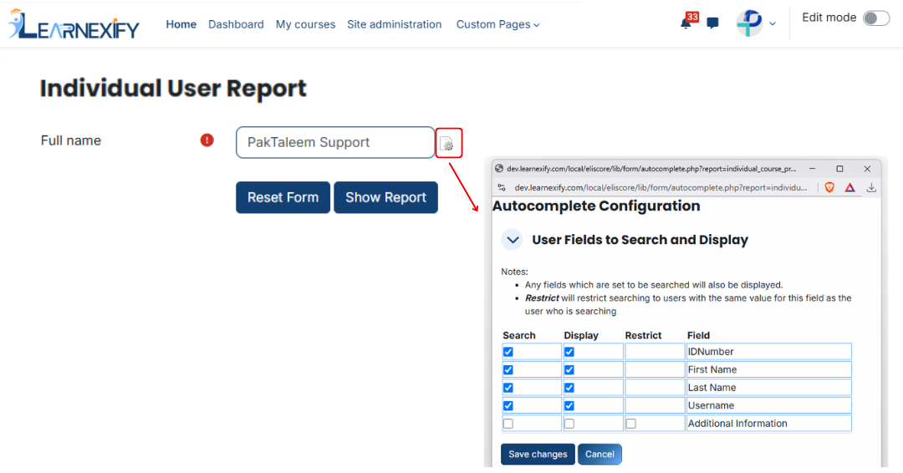
Task: Click the IDNumber field cell
Action: (769, 352)
